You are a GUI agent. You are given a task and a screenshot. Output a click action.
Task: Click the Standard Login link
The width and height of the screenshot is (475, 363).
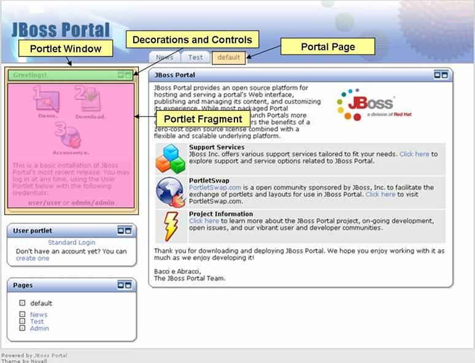click(x=71, y=242)
